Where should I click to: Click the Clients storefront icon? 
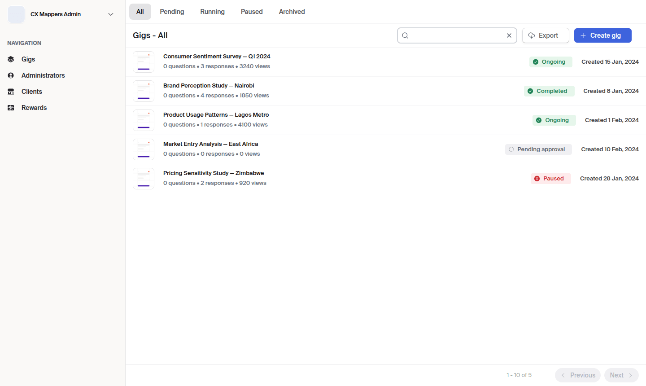[x=11, y=92]
